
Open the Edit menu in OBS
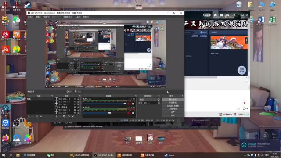[38, 17]
